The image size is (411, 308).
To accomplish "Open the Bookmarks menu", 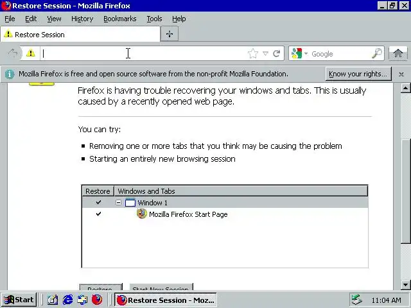I will [120, 19].
